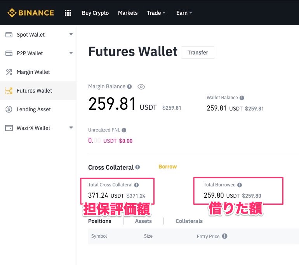Click the Binance logo

point(30,13)
